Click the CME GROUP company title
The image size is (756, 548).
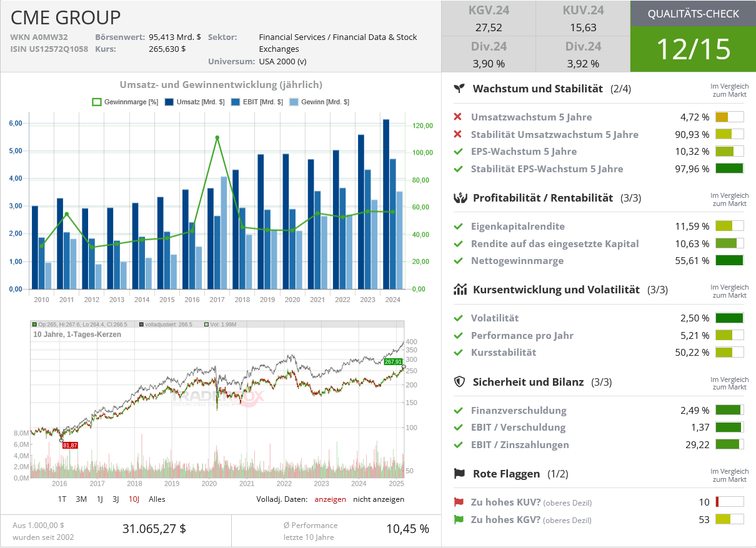click(x=66, y=17)
